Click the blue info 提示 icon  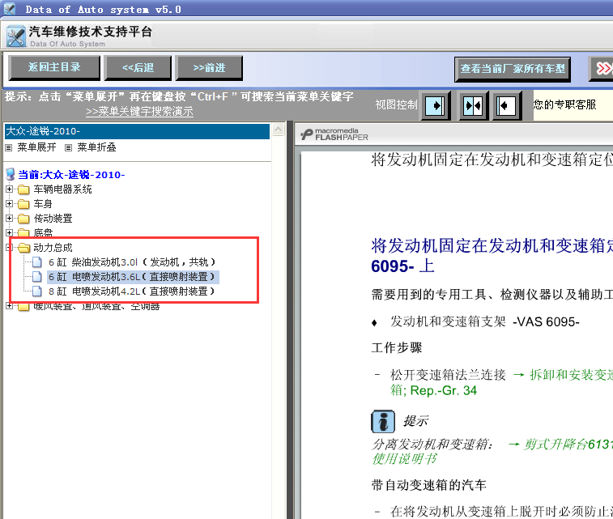tap(383, 422)
